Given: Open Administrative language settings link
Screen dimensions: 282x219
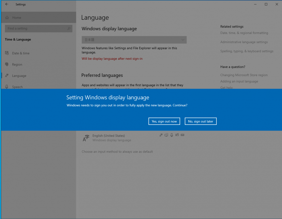Looking at the screenshot, I should point(244,42).
